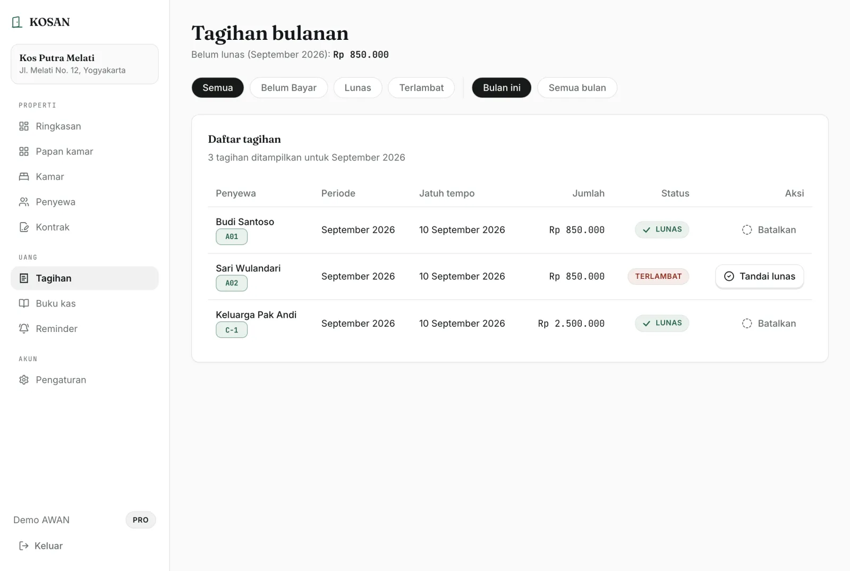This screenshot has width=850, height=571.
Task: Click the Papan kamar grid icon
Action: [x=24, y=151]
